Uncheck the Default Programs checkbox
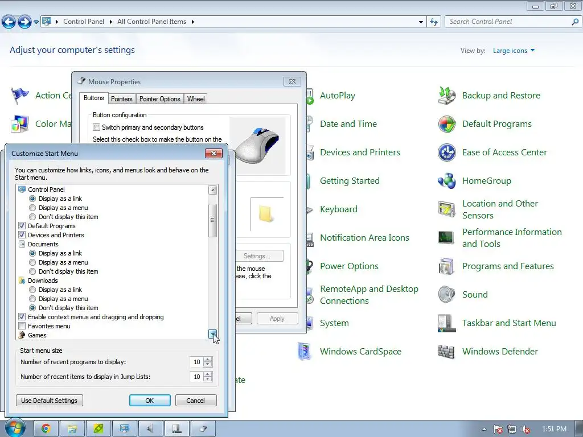This screenshot has width=583, height=437. click(22, 226)
